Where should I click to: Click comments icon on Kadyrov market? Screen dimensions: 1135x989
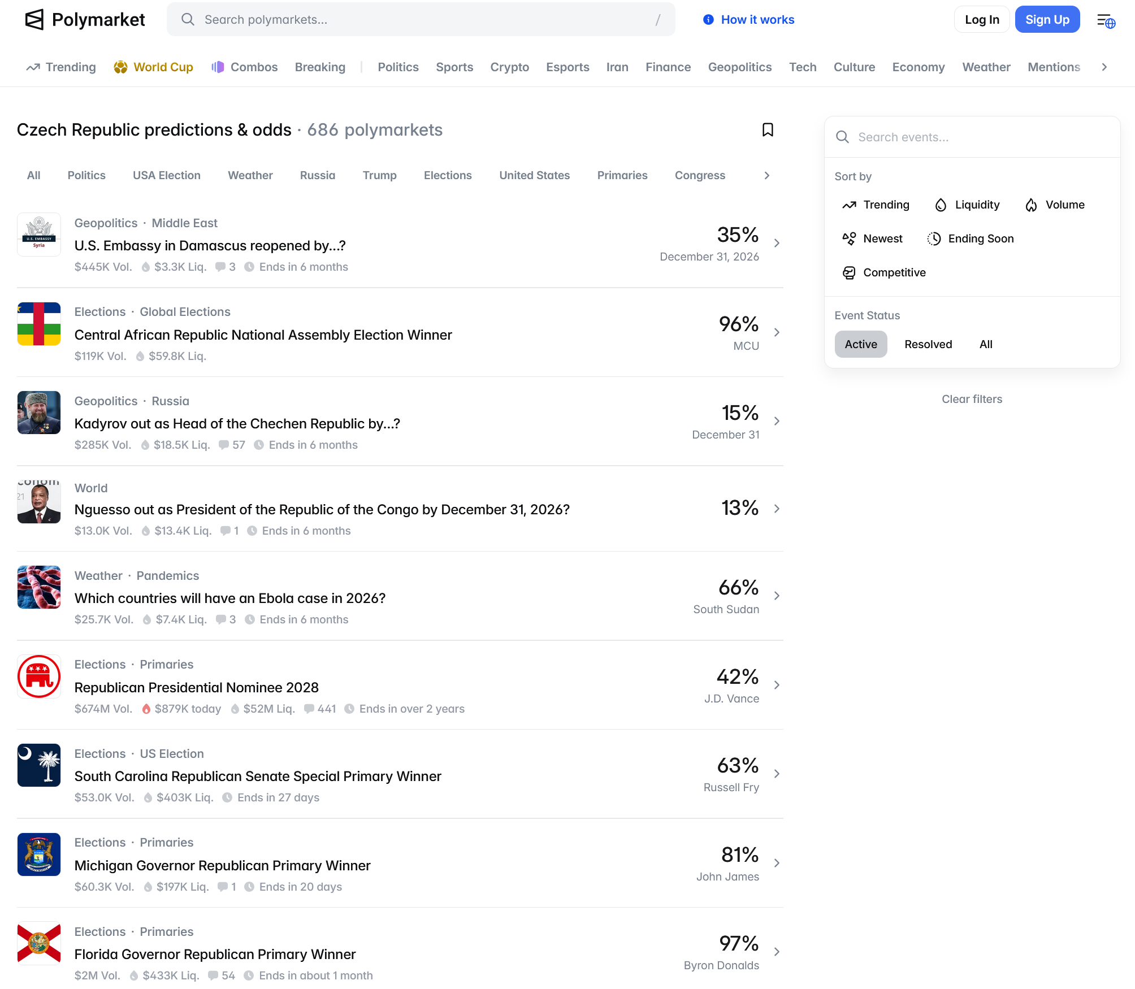(224, 445)
